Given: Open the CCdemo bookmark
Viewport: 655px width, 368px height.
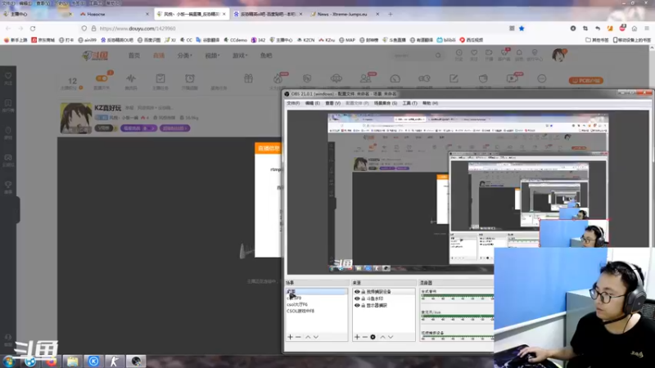Looking at the screenshot, I should click(236, 40).
